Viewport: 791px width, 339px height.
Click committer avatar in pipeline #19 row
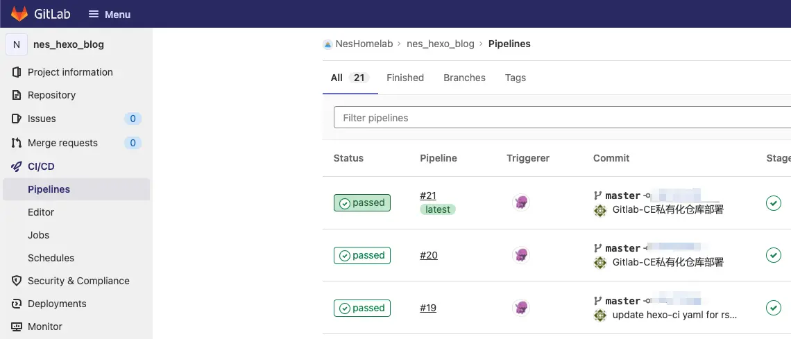[x=599, y=315]
